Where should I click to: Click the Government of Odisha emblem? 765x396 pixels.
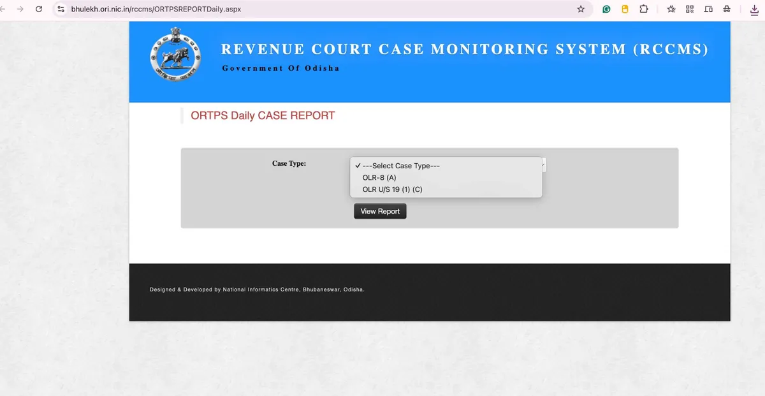[x=175, y=55]
